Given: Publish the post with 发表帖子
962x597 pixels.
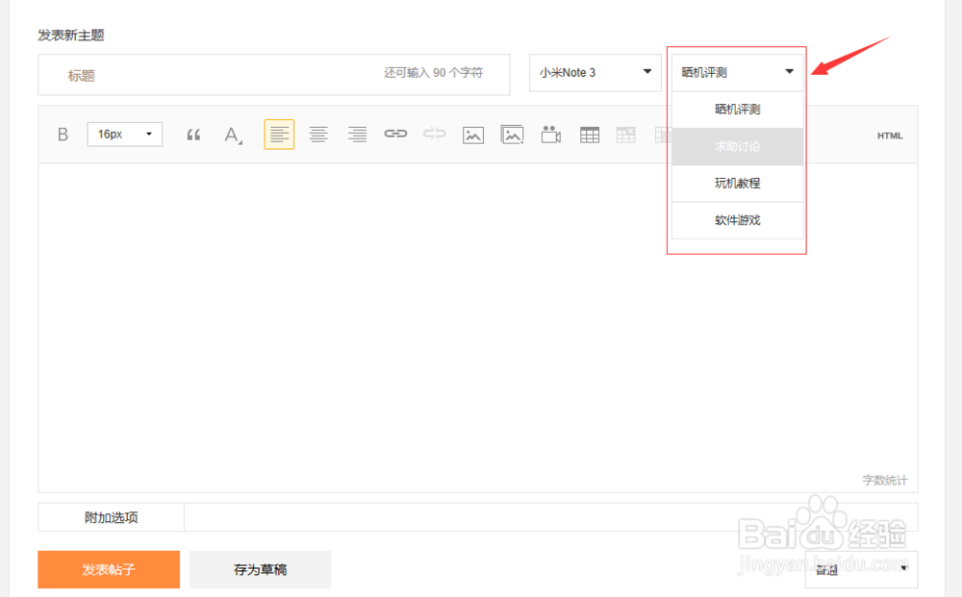Looking at the screenshot, I should point(109,569).
